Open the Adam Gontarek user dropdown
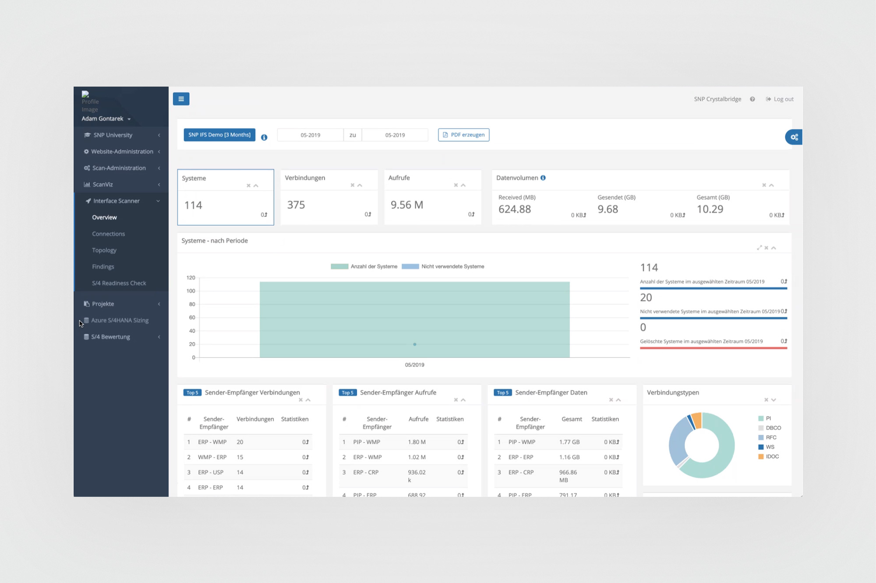The image size is (876, 583). coord(106,119)
